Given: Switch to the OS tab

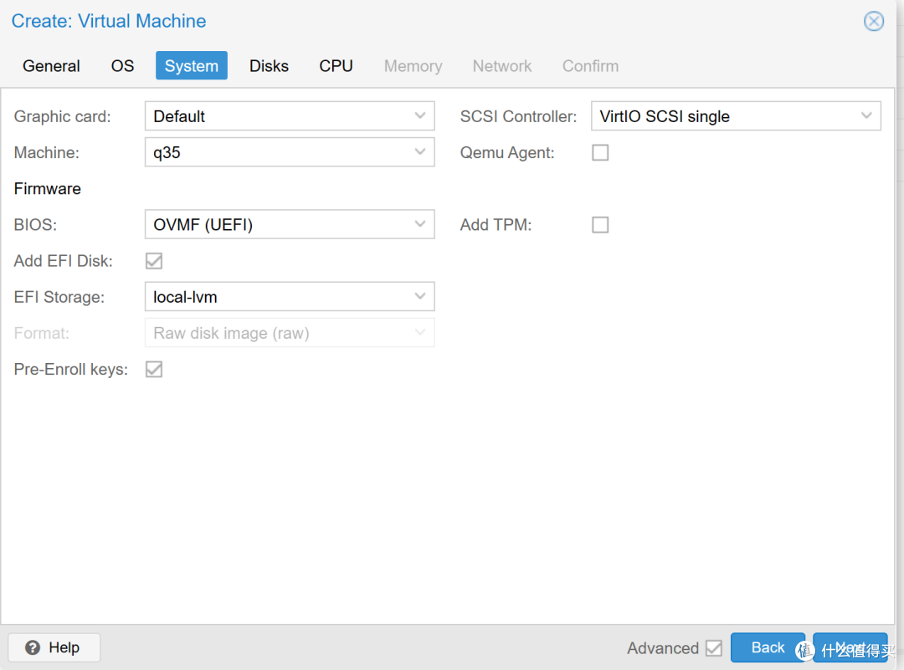Looking at the screenshot, I should [122, 66].
